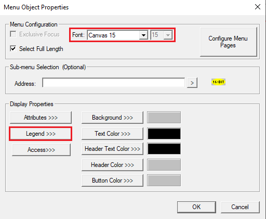
Task: Click the Background >>> button
Action: click(x=112, y=118)
